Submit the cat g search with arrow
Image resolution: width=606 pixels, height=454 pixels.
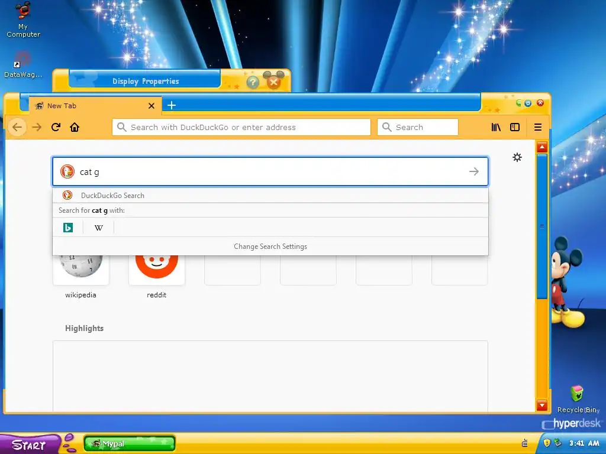[474, 171]
